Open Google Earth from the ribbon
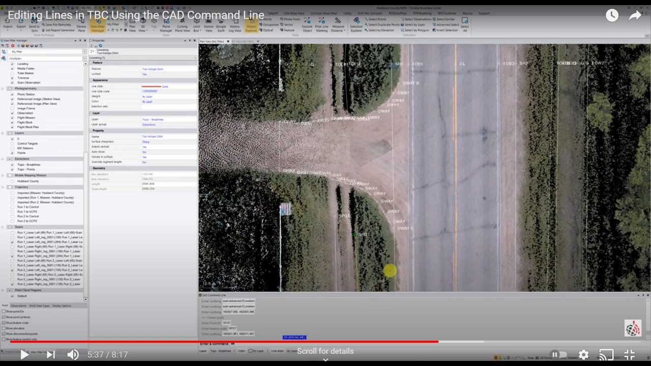The image size is (651, 366). [221, 25]
